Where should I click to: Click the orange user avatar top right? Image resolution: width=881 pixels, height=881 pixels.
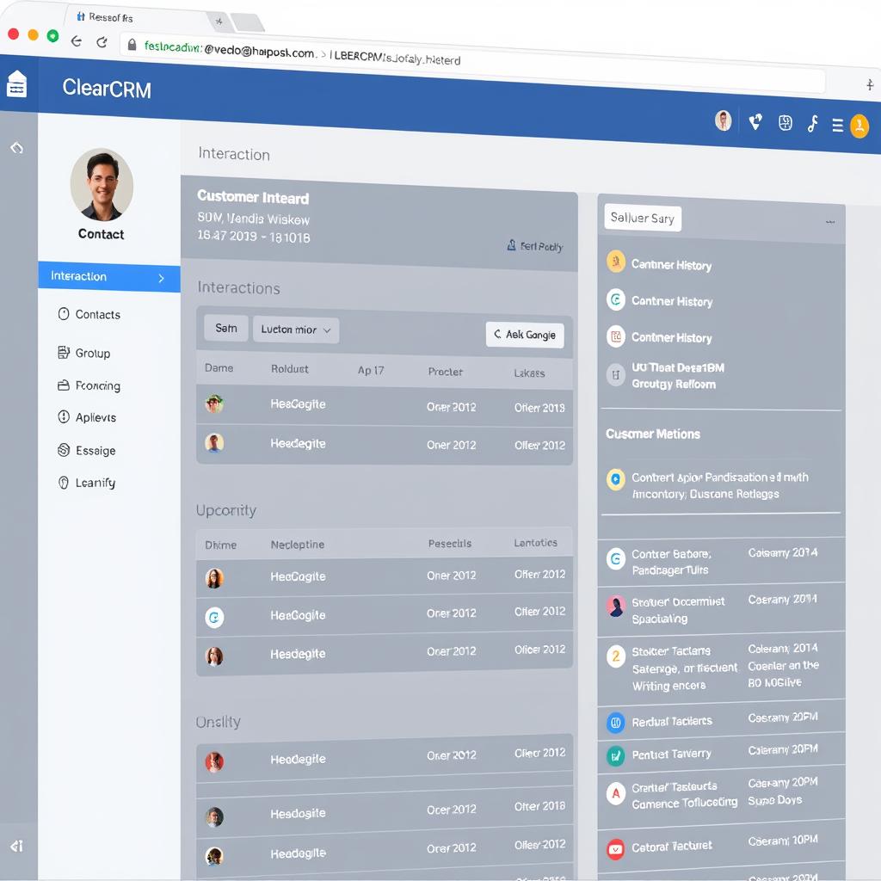pyautogui.click(x=860, y=126)
